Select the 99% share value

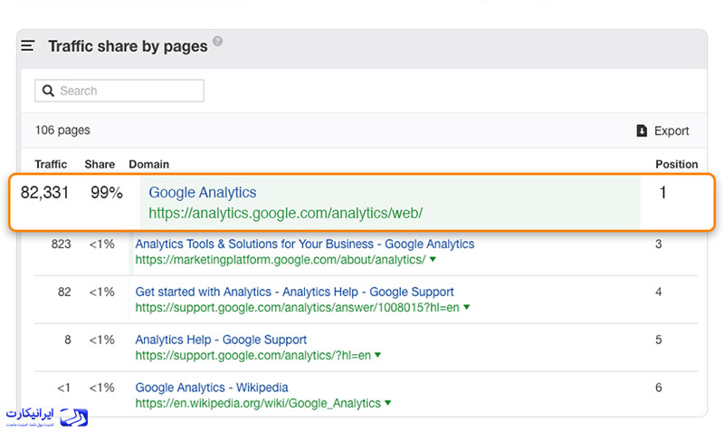tap(107, 193)
